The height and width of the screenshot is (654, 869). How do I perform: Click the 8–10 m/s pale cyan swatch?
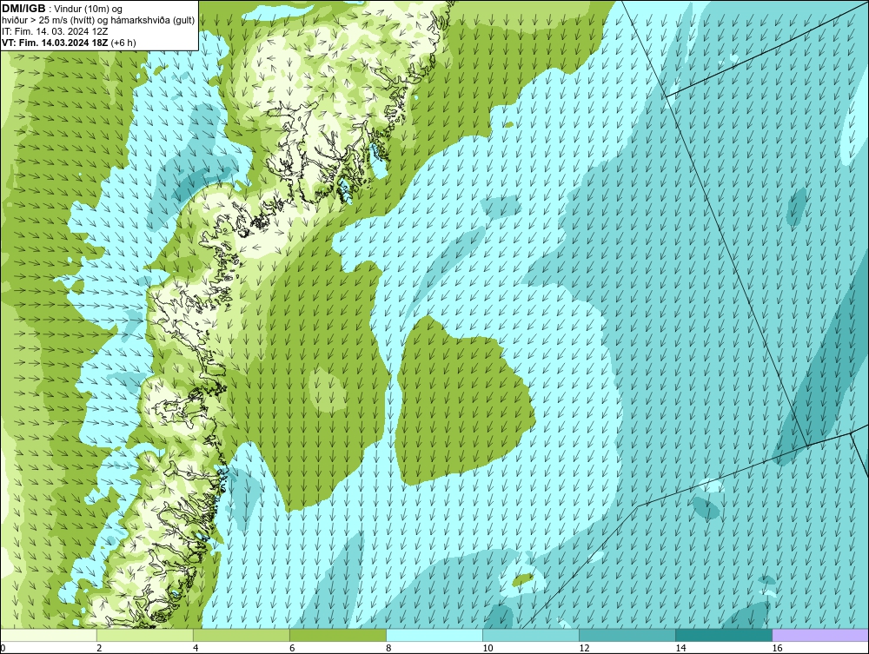[x=434, y=635]
